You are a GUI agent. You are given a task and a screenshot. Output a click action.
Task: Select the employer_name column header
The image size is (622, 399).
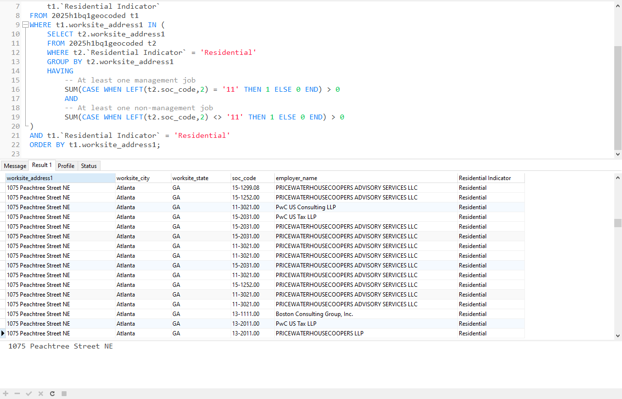click(366, 178)
